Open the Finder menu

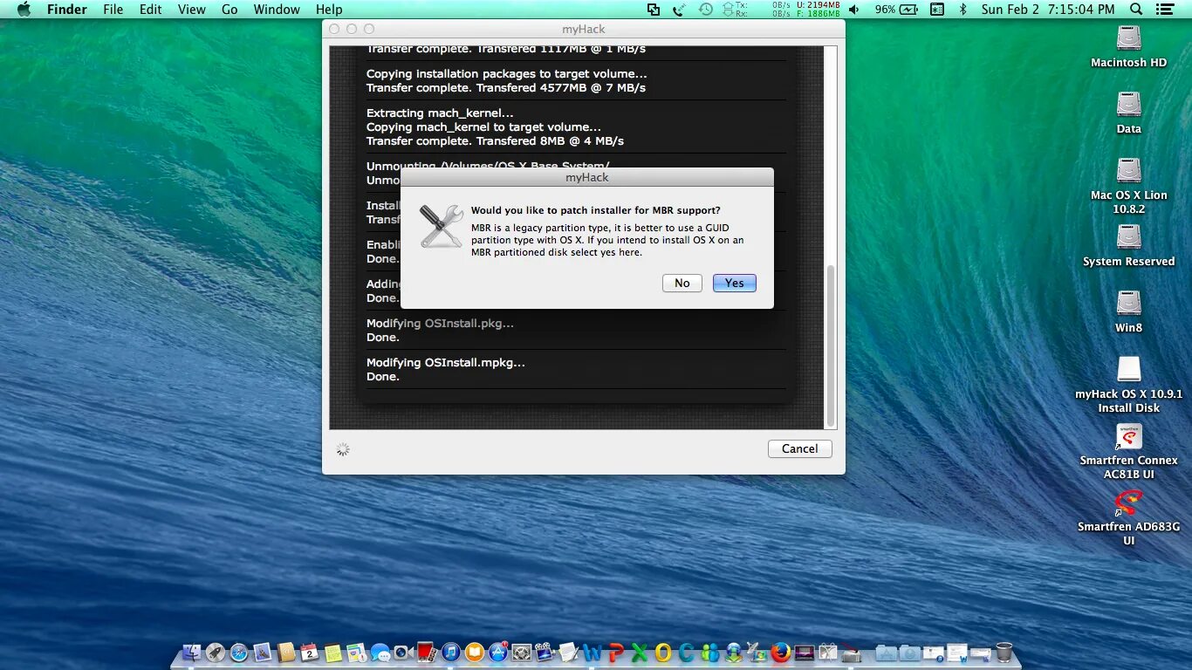coord(66,9)
